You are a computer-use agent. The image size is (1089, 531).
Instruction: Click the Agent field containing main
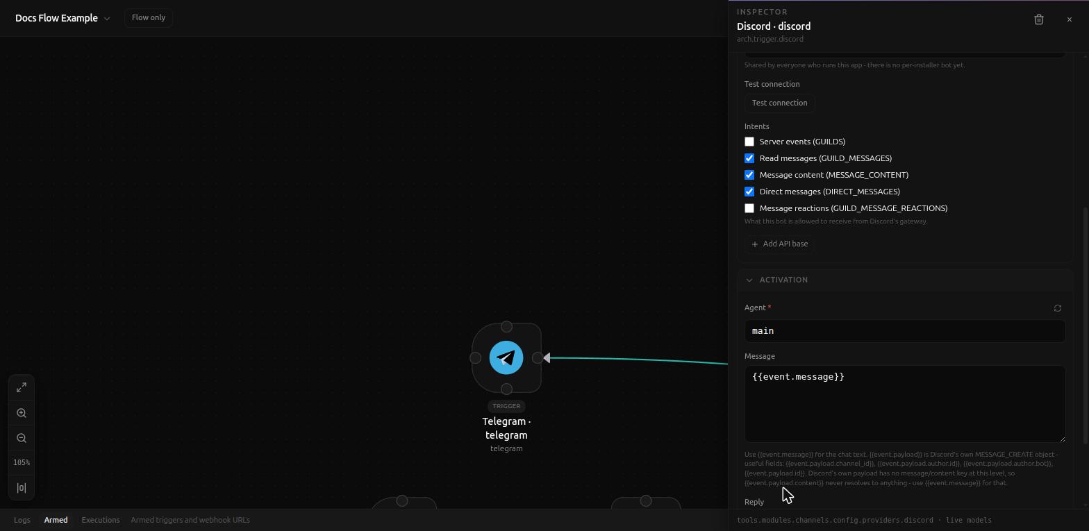[x=905, y=331]
